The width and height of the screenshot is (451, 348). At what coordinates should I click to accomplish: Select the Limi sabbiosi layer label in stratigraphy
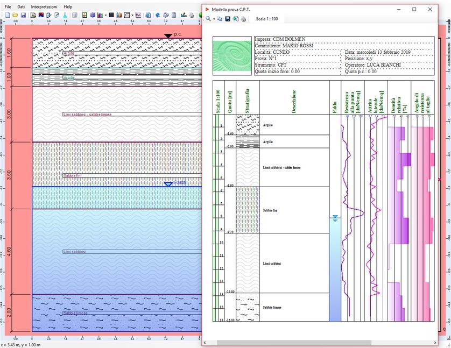coord(74,251)
